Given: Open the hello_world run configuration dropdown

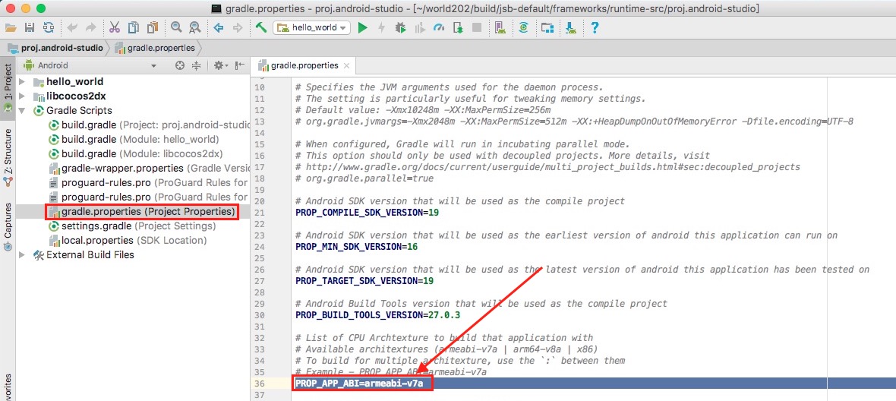Looking at the screenshot, I should (x=312, y=27).
